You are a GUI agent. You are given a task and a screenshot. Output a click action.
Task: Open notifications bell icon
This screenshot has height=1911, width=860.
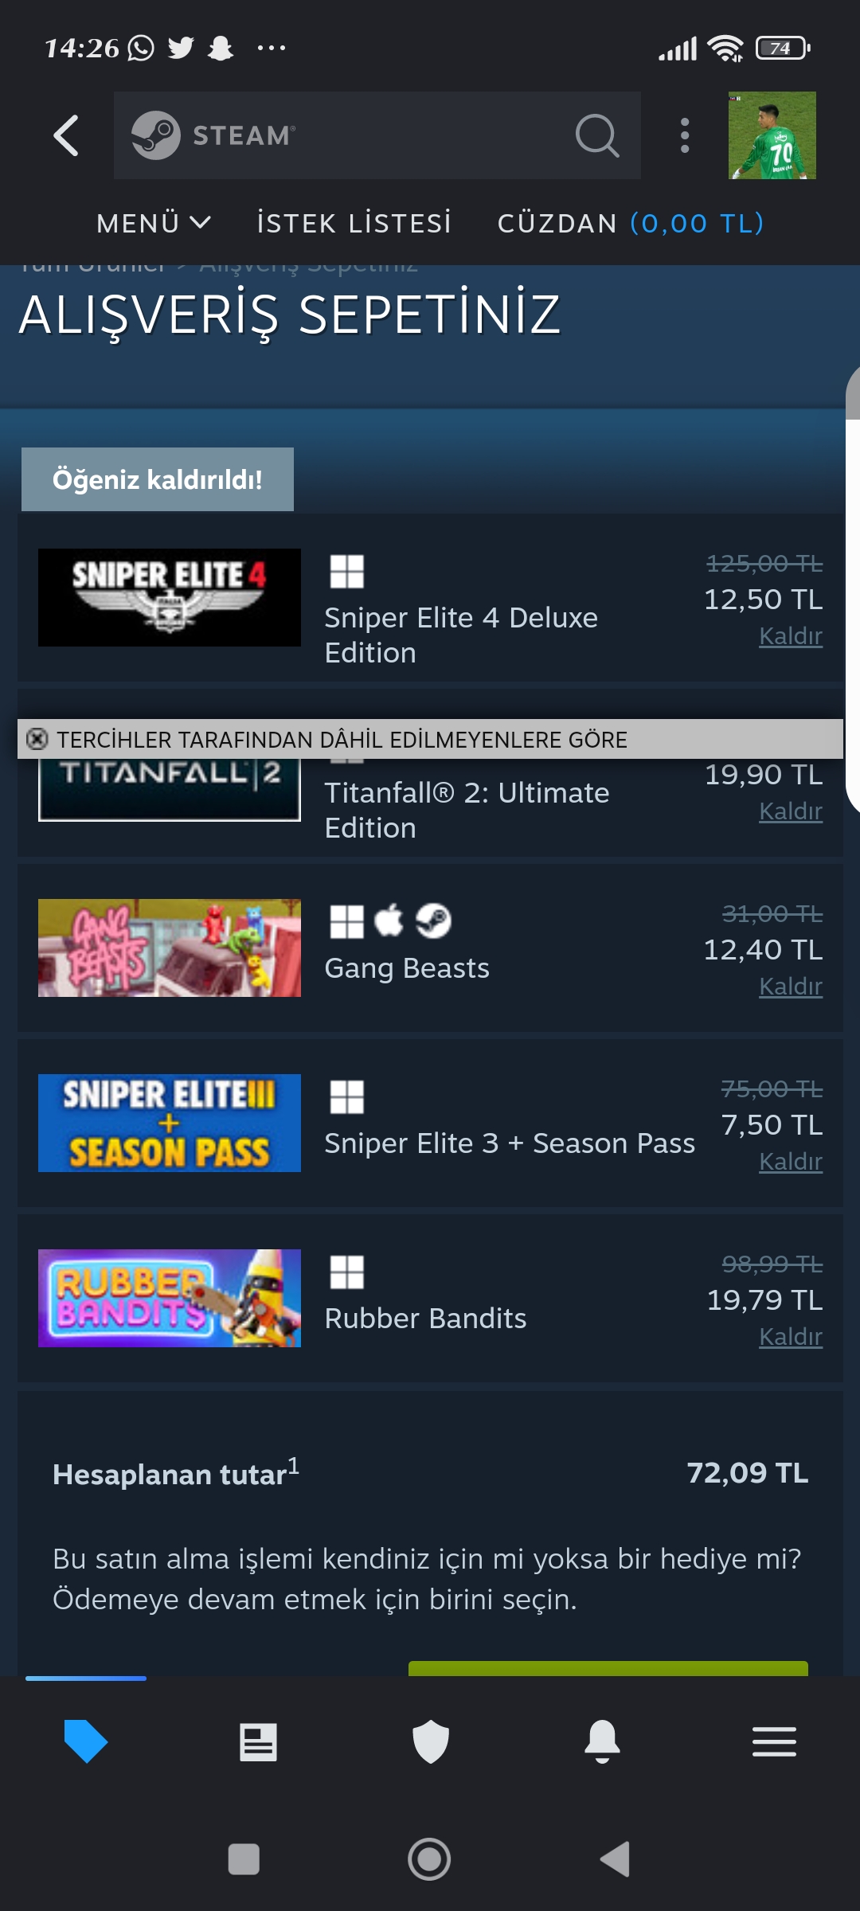(603, 1741)
